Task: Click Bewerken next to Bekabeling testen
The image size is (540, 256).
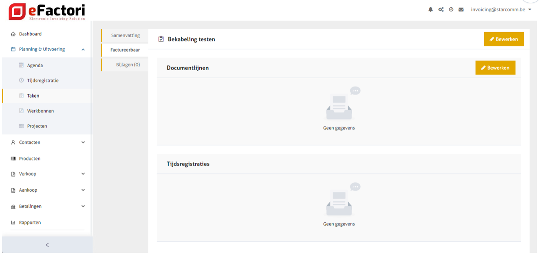Action: click(504, 39)
